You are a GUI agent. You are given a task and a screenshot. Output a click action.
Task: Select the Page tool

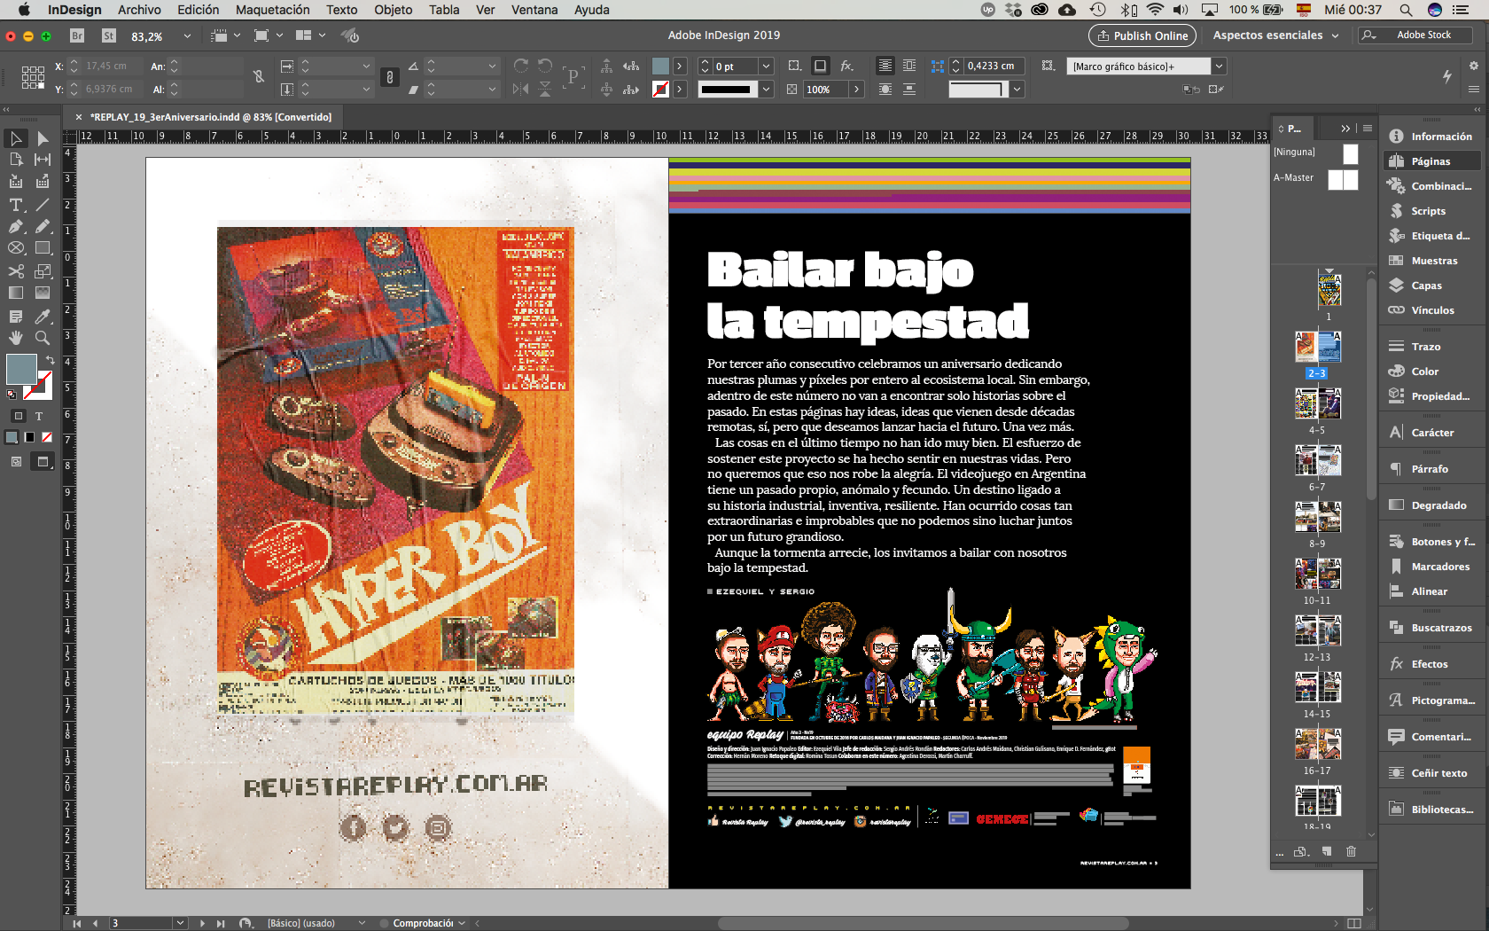pos(16,160)
